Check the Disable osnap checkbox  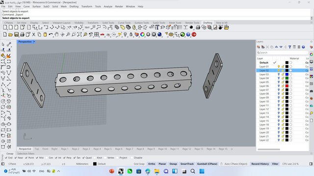(132, 157)
